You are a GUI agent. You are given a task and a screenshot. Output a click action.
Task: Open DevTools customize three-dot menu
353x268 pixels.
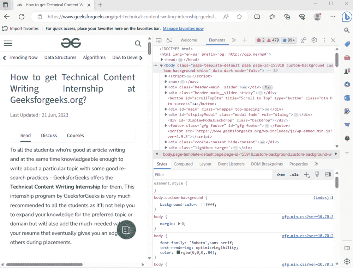(x=324, y=40)
